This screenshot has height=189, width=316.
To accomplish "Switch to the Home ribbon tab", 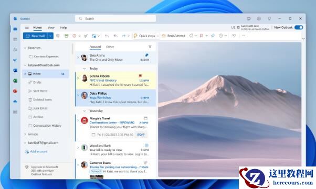I will pyautogui.click(x=37, y=28).
